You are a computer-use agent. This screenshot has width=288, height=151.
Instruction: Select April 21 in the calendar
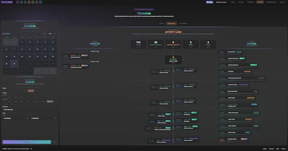click(x=14, y=64)
